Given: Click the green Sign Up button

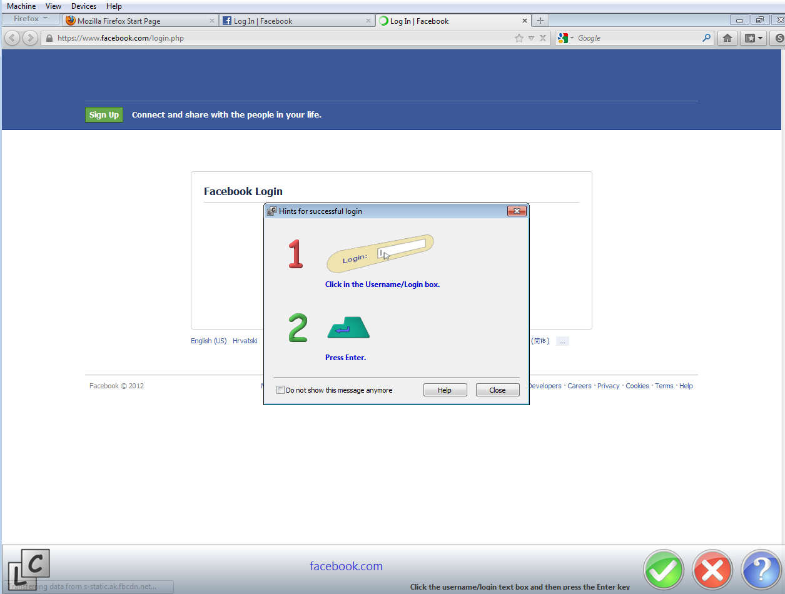Looking at the screenshot, I should (104, 115).
